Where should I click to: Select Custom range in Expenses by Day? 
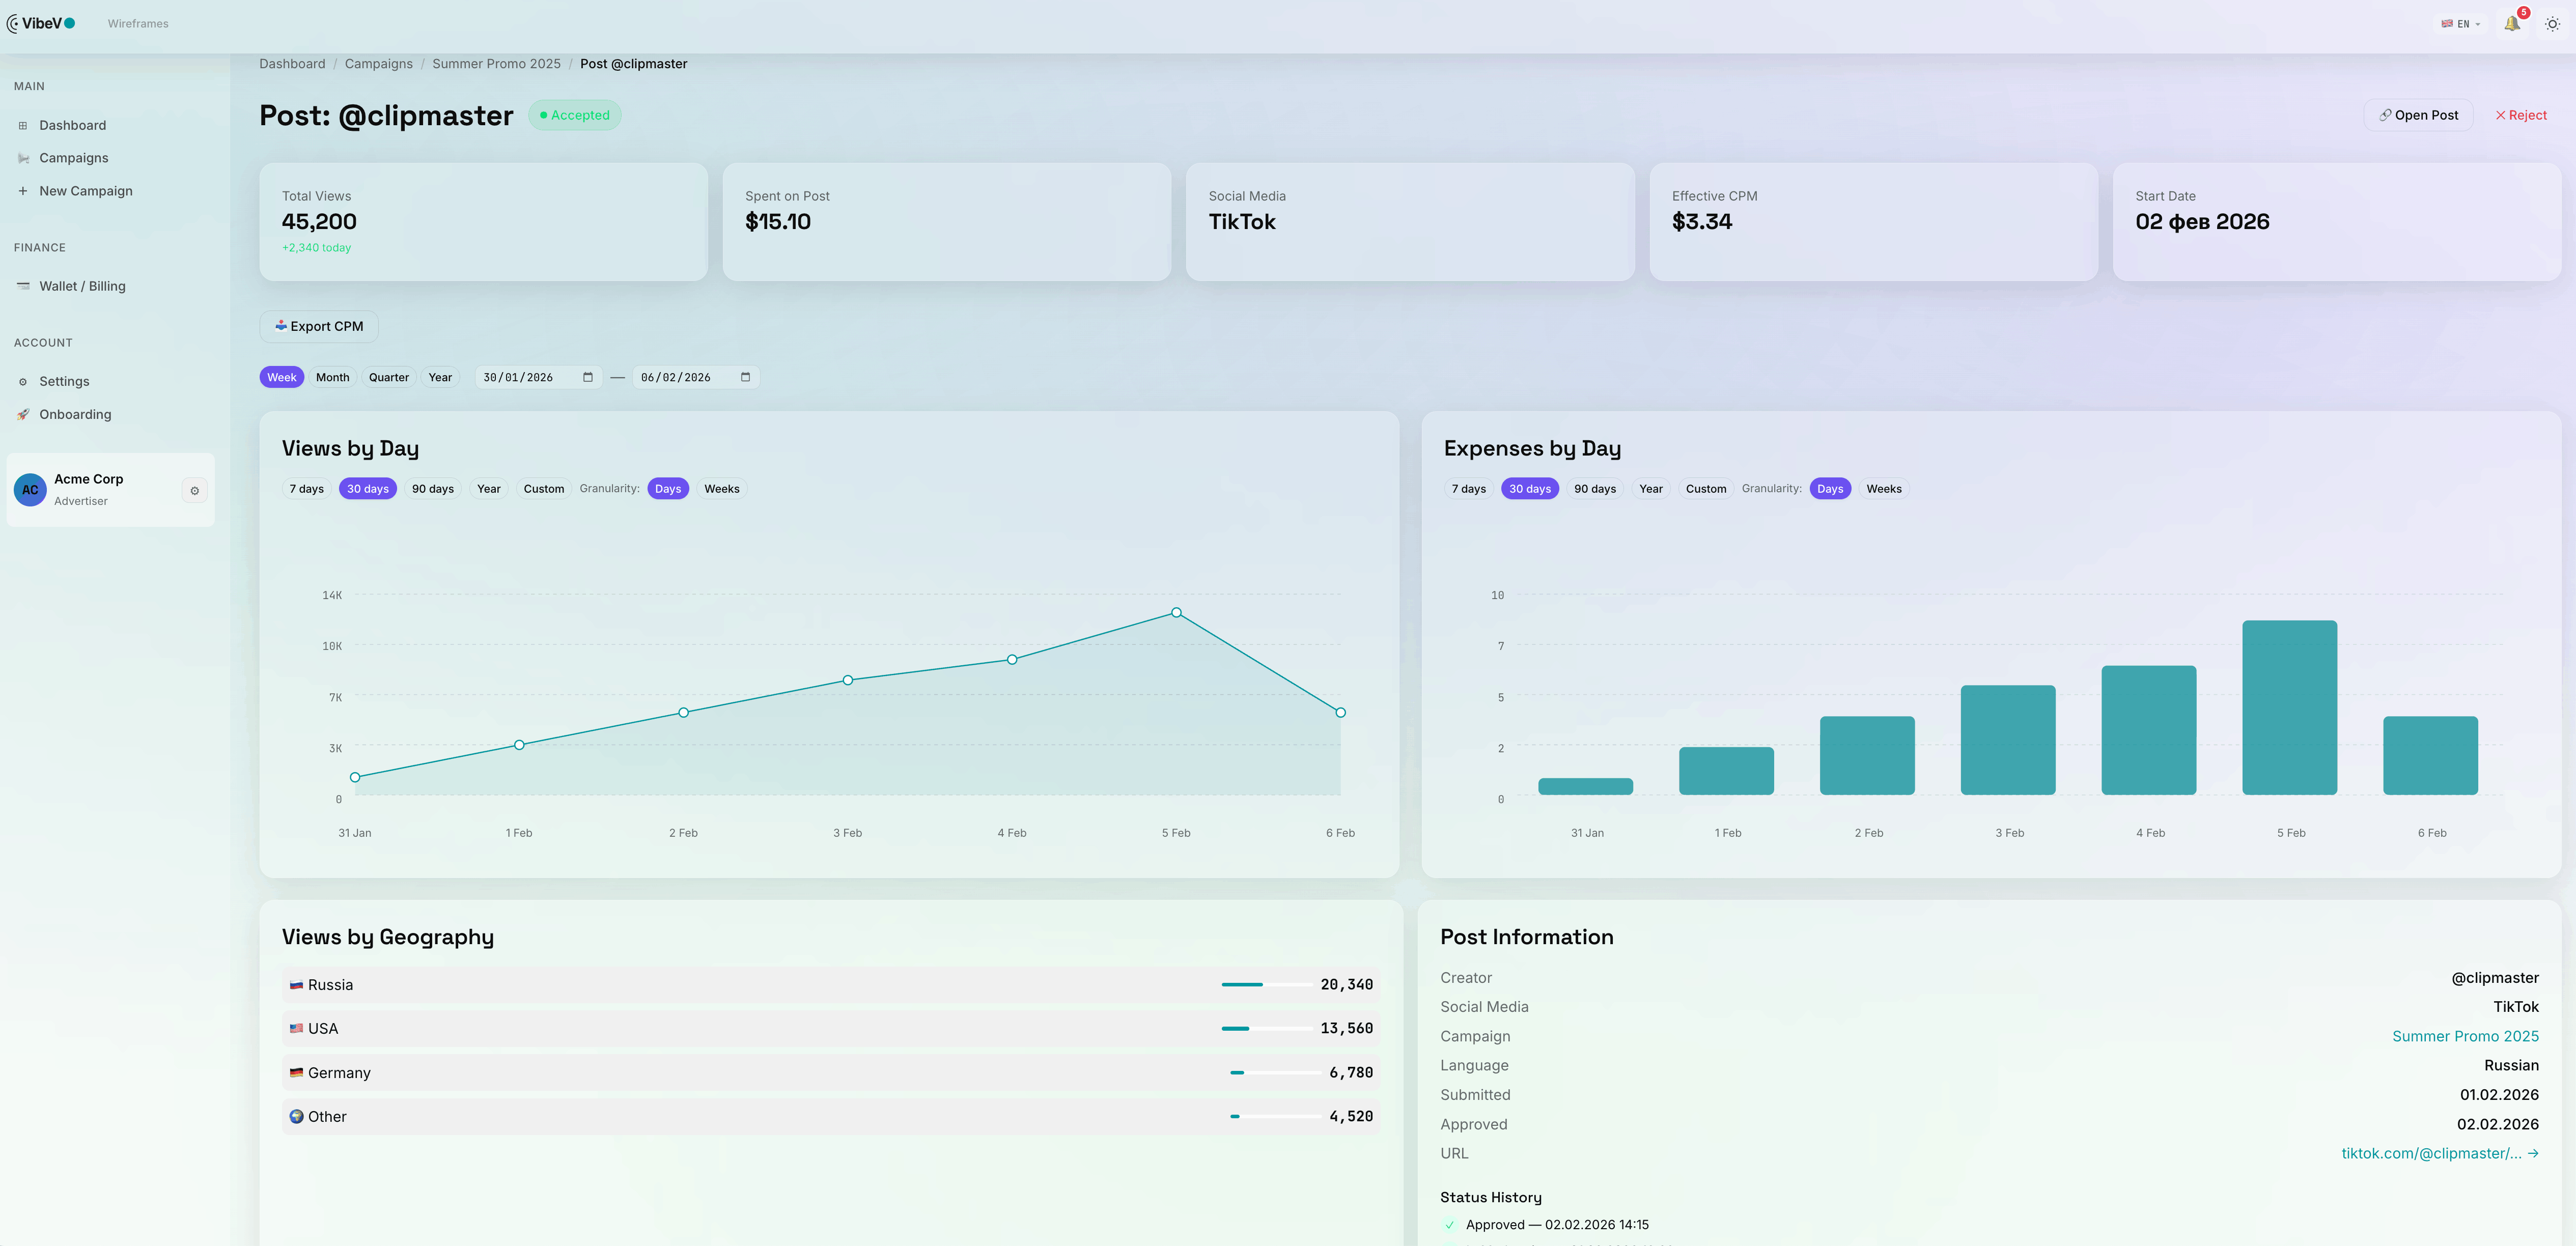pyautogui.click(x=1705, y=489)
